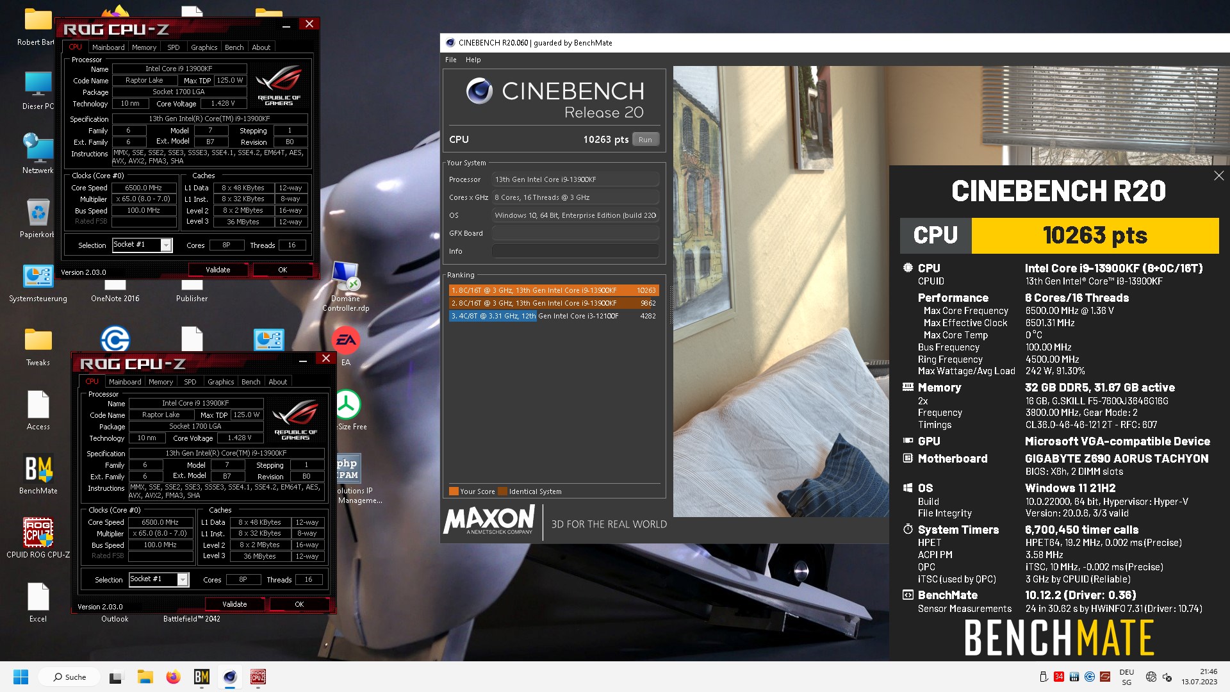Click OK in upper CPU-Z window

[283, 270]
